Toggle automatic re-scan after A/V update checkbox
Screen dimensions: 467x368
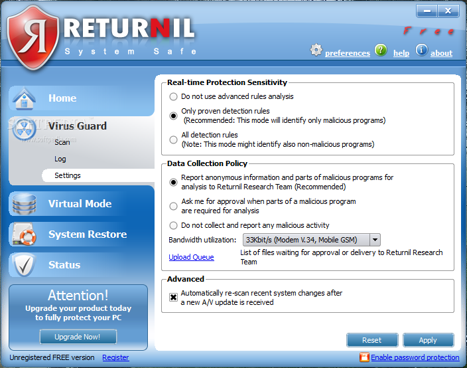pyautogui.click(x=173, y=298)
